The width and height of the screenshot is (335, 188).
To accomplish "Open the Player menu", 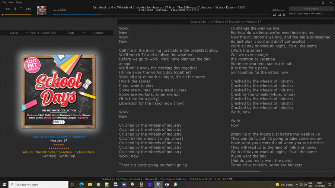I will pos(19,2).
